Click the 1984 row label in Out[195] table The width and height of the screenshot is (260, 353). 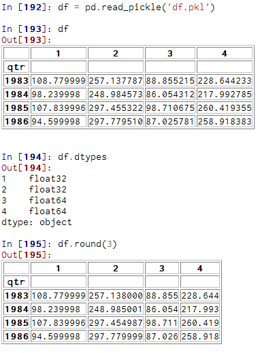click(x=16, y=309)
